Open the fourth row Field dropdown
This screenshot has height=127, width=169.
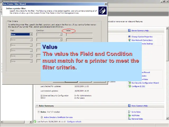coord(22,50)
